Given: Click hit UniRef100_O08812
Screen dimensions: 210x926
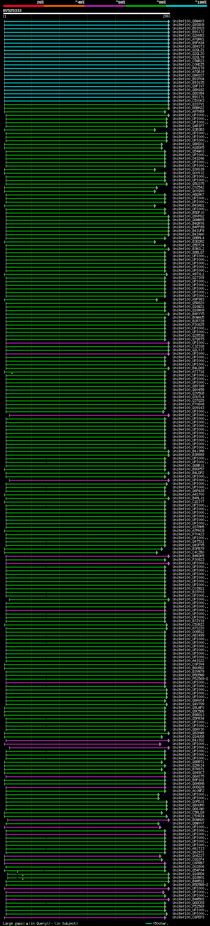Looking at the screenshot, I should (188, 632).
